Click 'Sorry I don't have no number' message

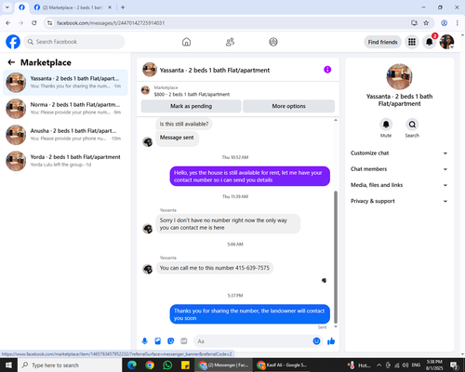228,224
